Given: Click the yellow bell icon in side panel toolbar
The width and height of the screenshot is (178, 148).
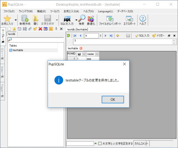Looking at the screenshot, I should [35, 29].
